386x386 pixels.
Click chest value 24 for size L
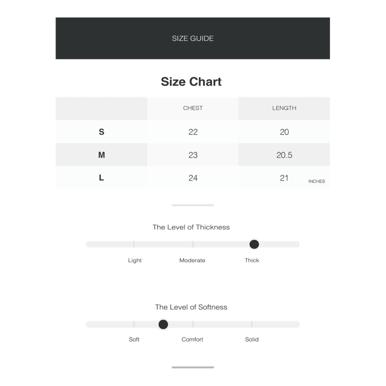click(x=193, y=178)
